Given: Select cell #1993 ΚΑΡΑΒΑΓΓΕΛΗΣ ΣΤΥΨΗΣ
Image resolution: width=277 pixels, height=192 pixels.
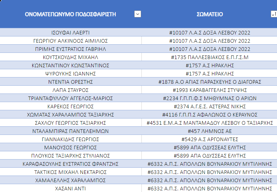Looking at the screenshot, I should pyautogui.click(x=209, y=90).
